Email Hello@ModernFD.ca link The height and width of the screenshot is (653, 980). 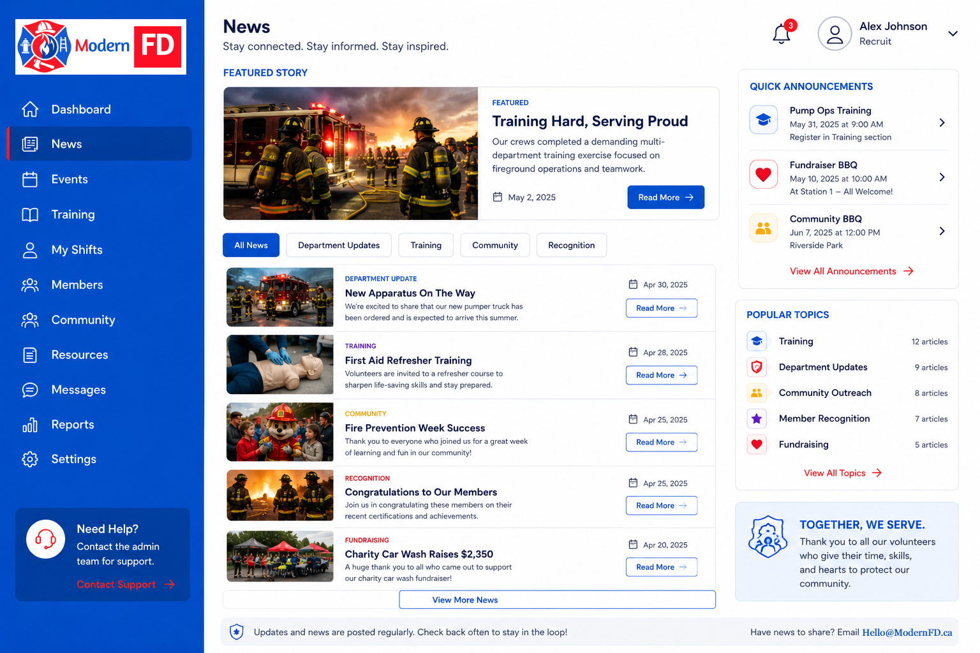(907, 633)
